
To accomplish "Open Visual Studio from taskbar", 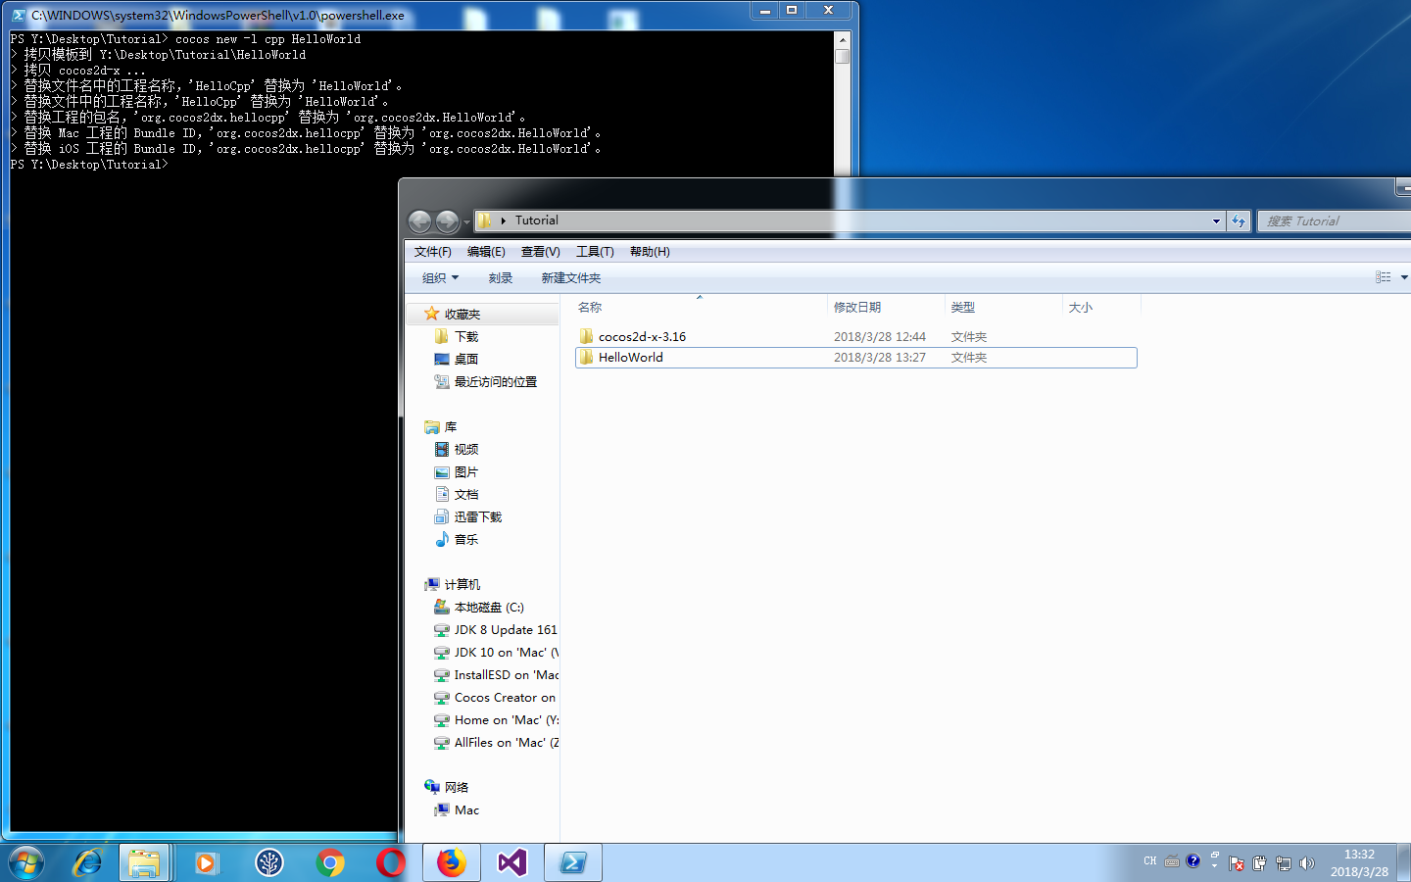I will (511, 862).
